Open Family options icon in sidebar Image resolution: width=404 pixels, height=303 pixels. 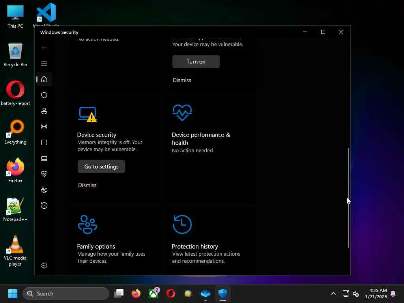(x=44, y=190)
